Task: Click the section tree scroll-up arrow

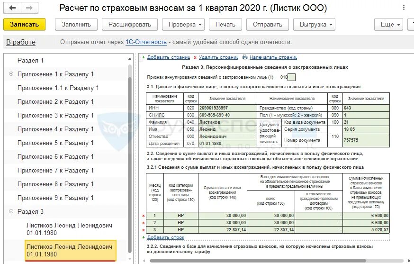Action: 130,59
